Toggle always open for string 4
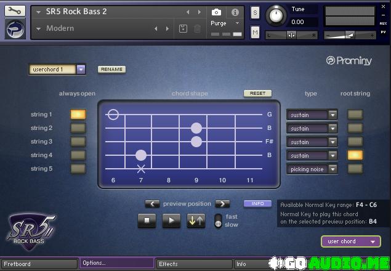This screenshot has height=271, width=391. coord(78,155)
